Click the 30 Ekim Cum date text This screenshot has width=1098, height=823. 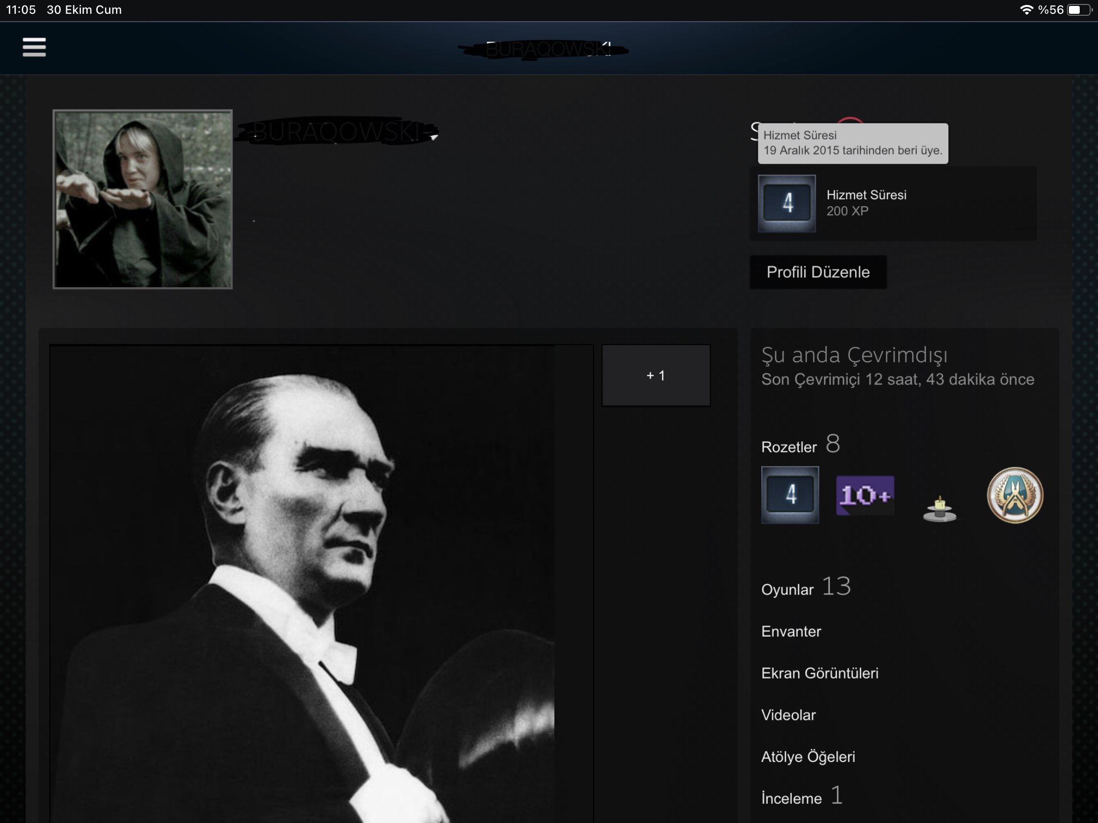(84, 10)
